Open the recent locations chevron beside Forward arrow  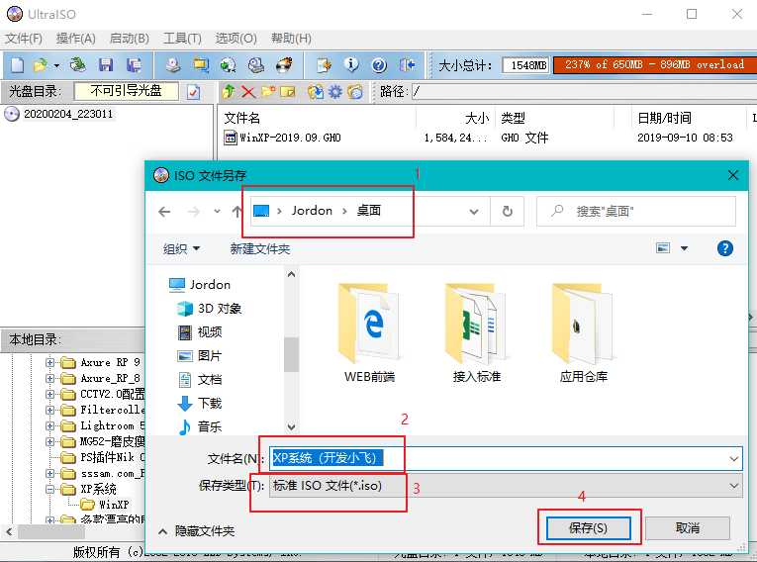pyautogui.click(x=217, y=212)
